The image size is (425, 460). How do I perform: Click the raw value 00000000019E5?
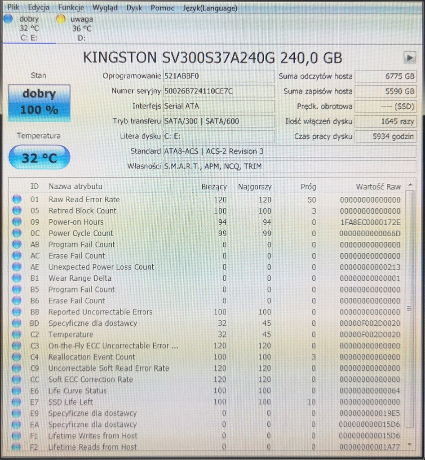point(370,413)
